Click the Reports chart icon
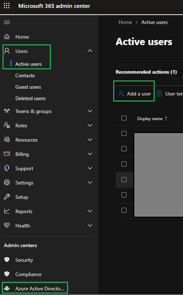Screen dimensions: 183x295 click(7, 211)
